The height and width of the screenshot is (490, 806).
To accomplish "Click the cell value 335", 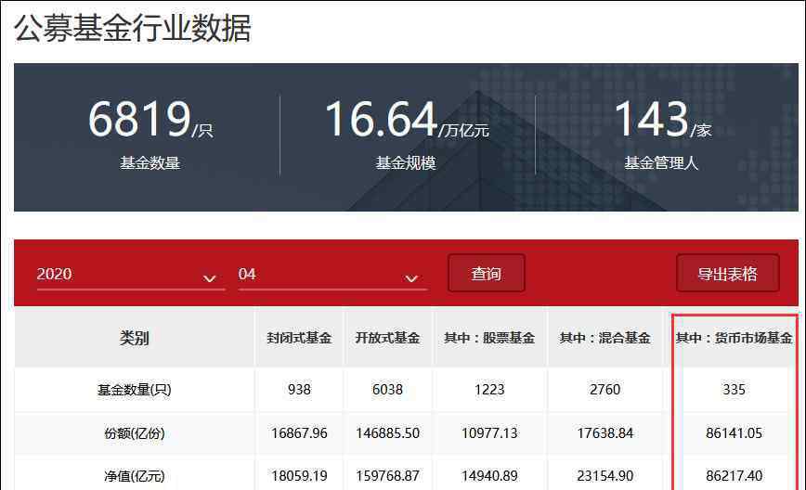I will [734, 390].
